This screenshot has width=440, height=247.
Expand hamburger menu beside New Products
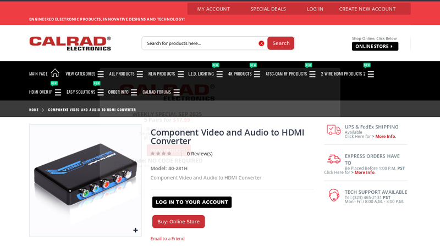pyautogui.click(x=181, y=74)
